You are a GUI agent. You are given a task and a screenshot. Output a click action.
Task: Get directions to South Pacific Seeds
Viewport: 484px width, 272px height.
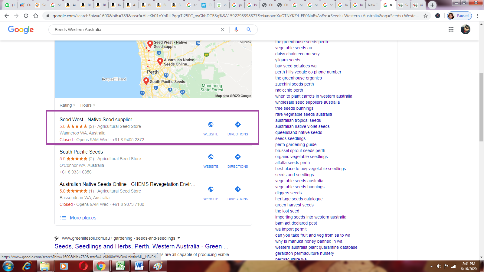(x=238, y=157)
